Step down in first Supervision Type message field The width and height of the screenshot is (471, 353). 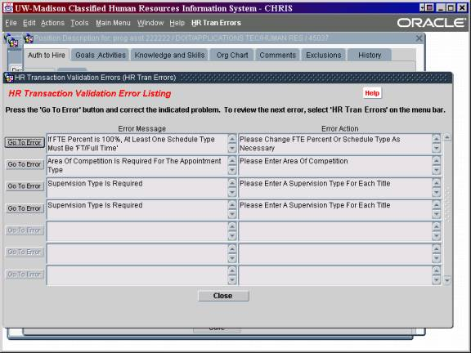click(232, 192)
